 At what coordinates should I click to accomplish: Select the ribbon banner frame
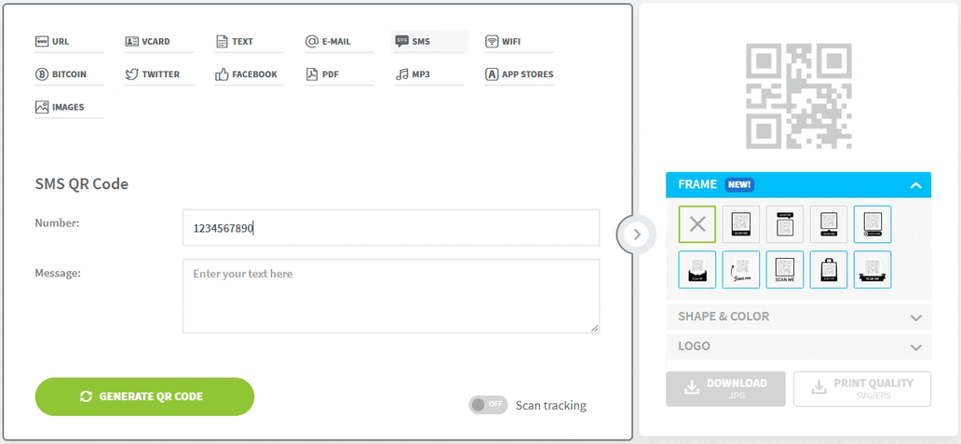[873, 269]
